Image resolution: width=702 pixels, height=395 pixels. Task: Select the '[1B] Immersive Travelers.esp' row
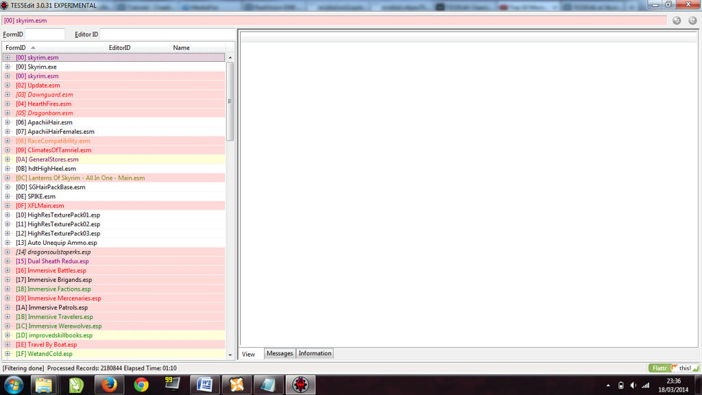click(x=114, y=317)
